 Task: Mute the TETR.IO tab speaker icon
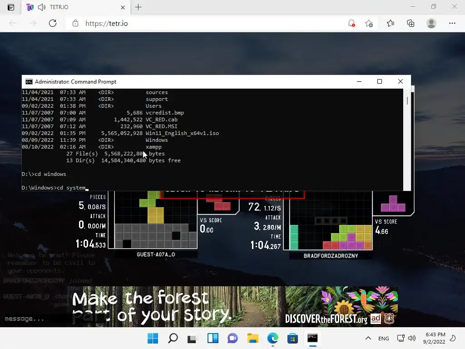click(x=41, y=7)
